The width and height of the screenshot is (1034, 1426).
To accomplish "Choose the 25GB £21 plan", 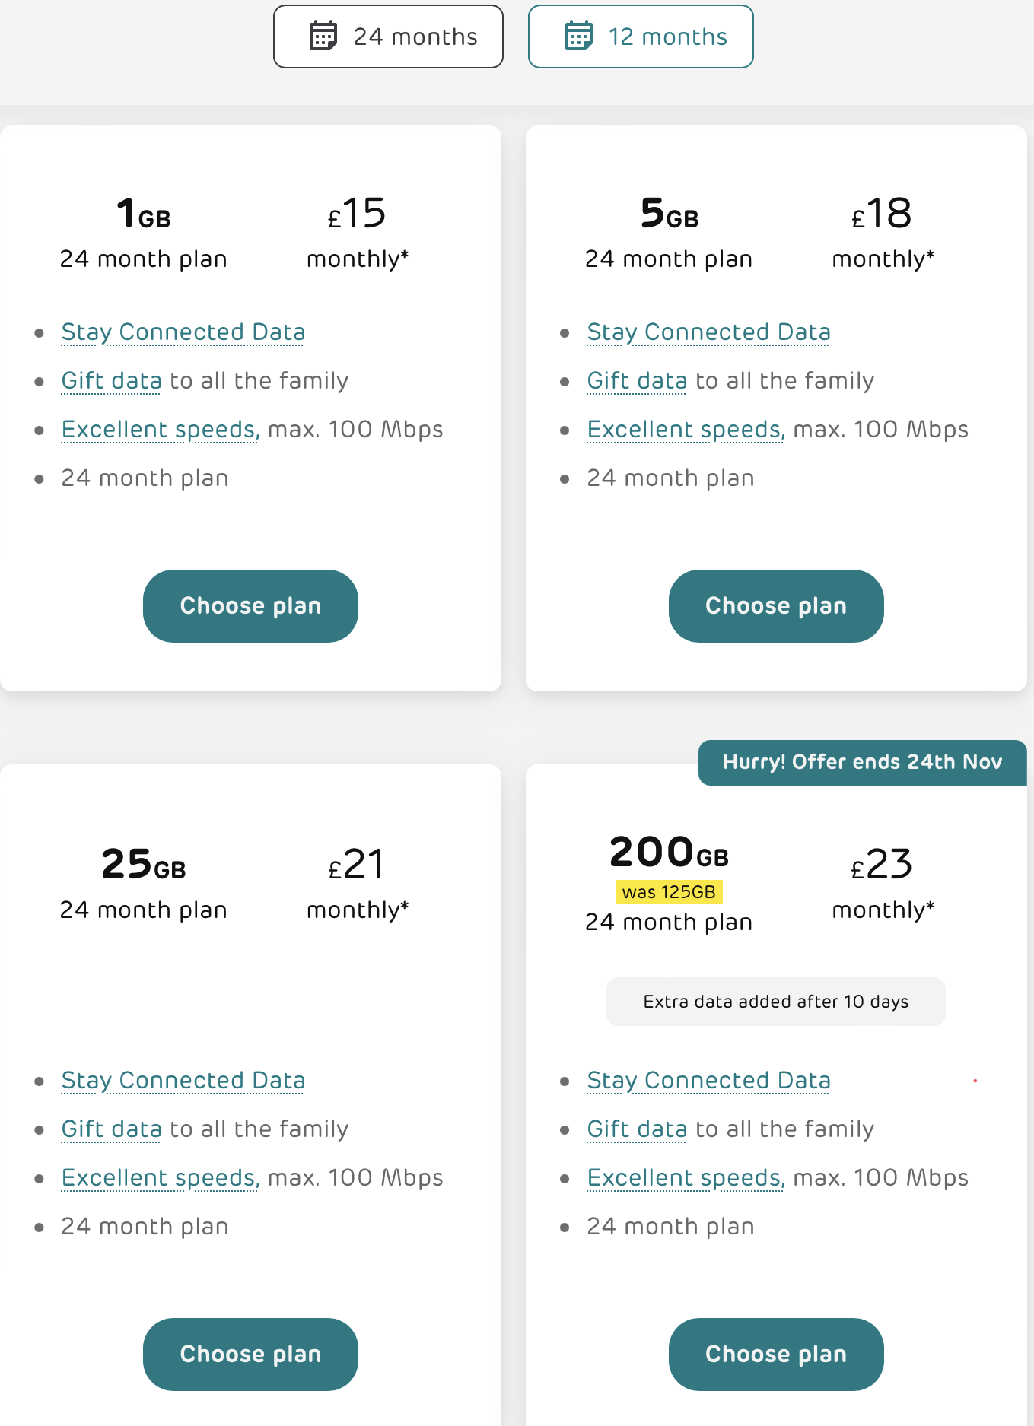I will 250,1355.
